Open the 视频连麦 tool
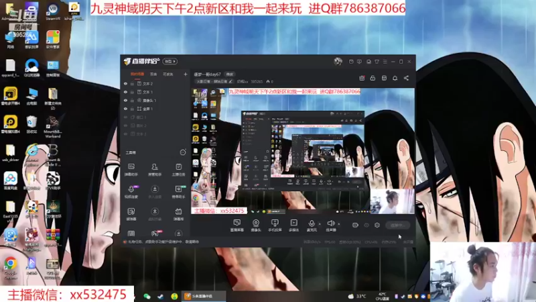Screen dimensions: 536x302 [x=131, y=192]
